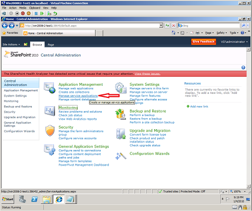
Task: Open the Site Actions dropdown
Action: click(x=11, y=44)
